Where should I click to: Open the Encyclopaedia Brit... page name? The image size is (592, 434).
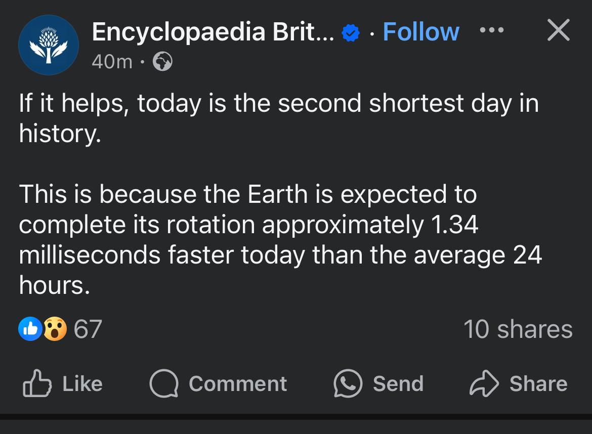tap(213, 32)
